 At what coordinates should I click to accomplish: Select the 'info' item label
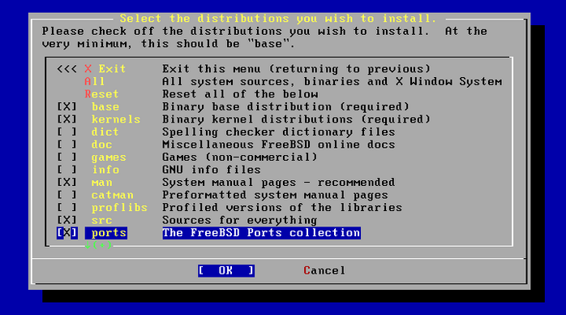coord(105,170)
